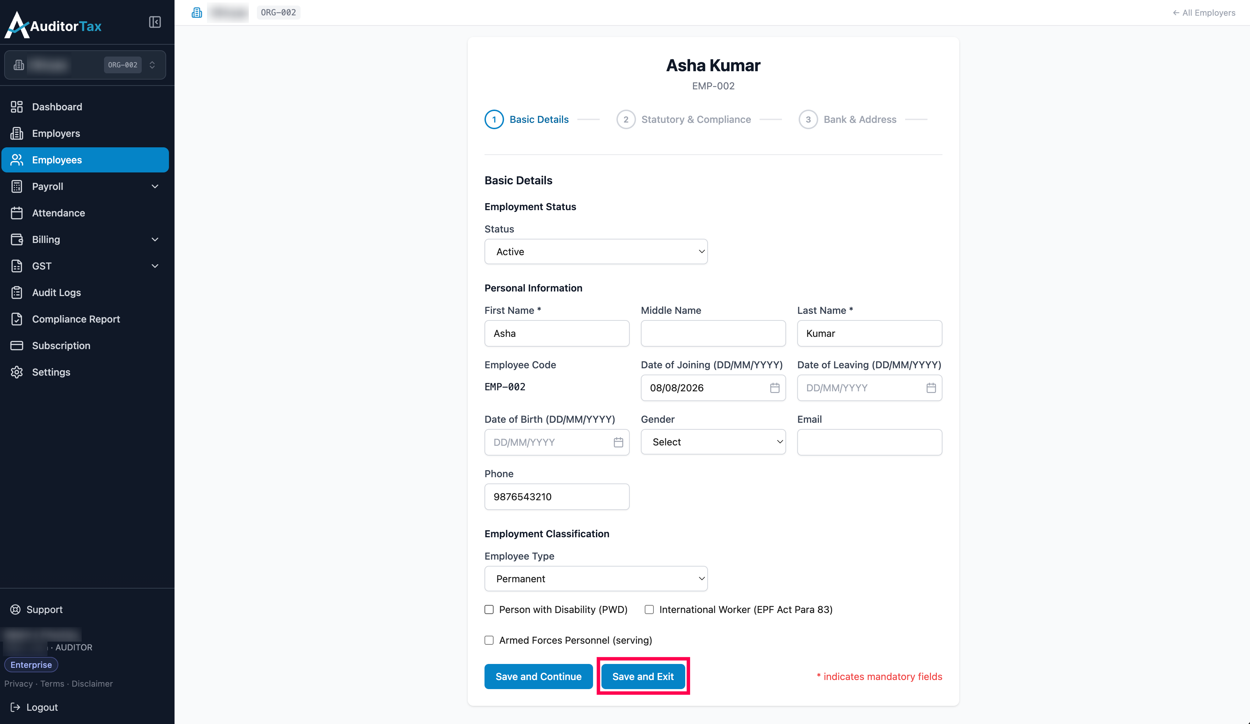
Task: Click the building icon in top breadcrumb
Action: tap(197, 13)
